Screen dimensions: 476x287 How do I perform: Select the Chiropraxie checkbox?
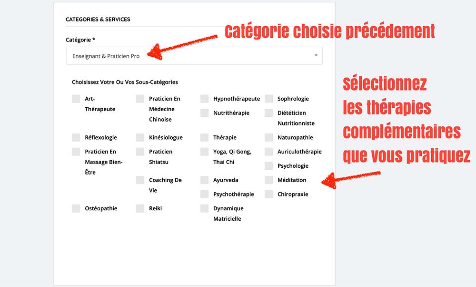click(268, 194)
